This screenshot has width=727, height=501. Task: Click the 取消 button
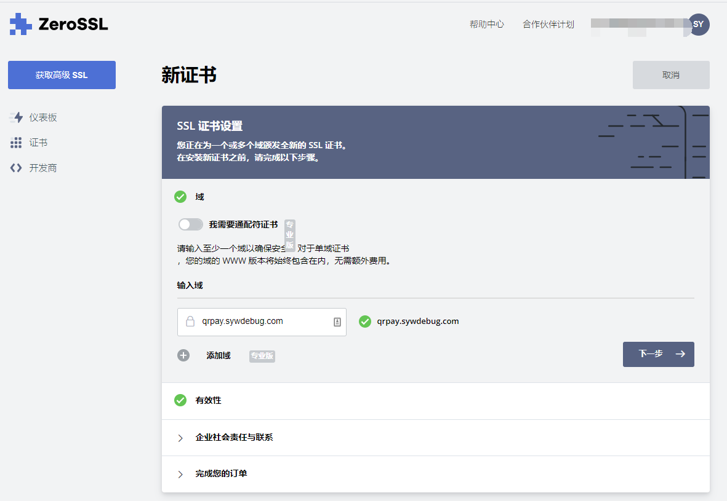pyautogui.click(x=671, y=74)
